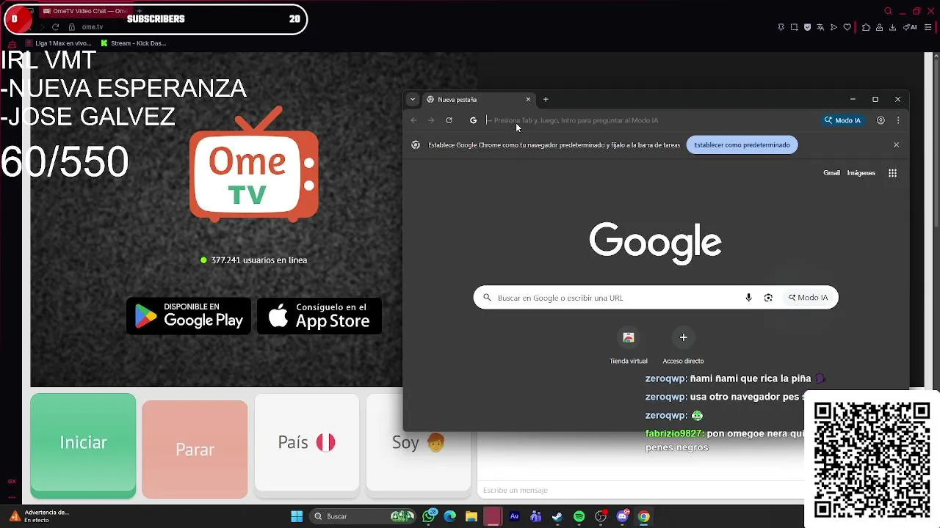The image size is (940, 528).
Task: Open the Tienda virtual shortcut
Action: coord(629,346)
